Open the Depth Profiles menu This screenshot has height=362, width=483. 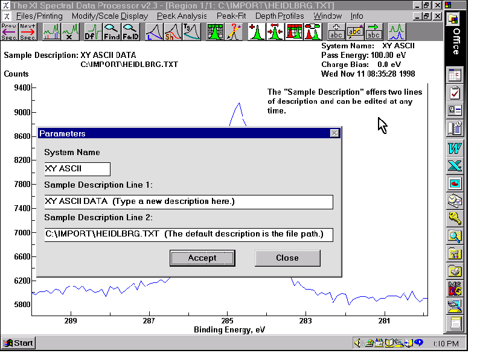pyautogui.click(x=280, y=16)
